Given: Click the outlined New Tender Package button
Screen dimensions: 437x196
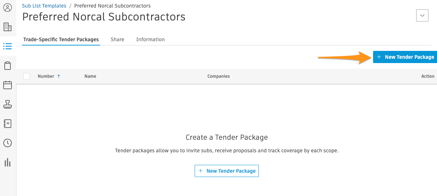Looking at the screenshot, I should pyautogui.click(x=227, y=171).
